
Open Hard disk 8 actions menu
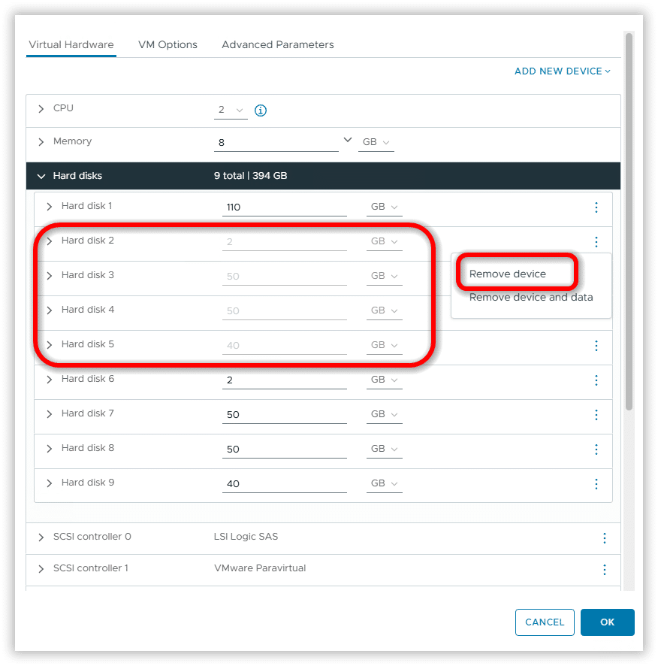pos(596,450)
